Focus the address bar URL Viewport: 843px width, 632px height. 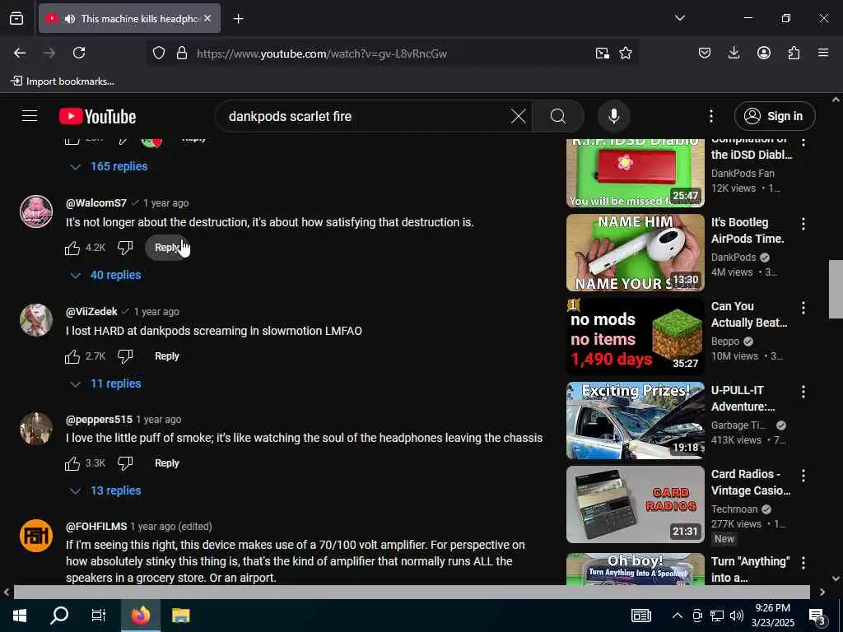(321, 53)
